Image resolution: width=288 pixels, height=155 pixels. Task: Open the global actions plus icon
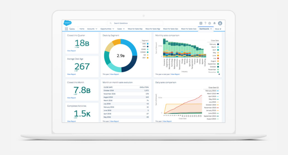tap(201, 23)
